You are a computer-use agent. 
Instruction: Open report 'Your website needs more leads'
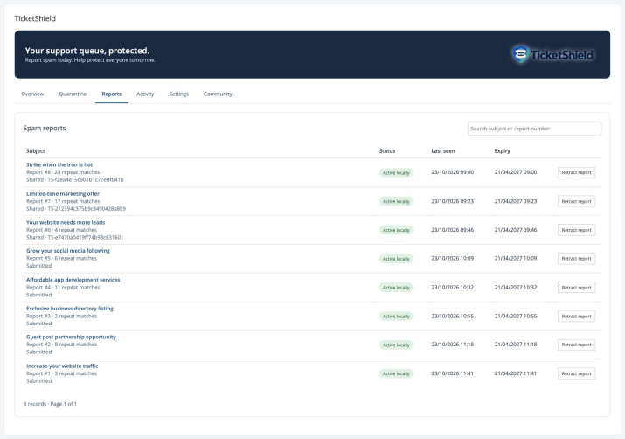[x=66, y=222]
